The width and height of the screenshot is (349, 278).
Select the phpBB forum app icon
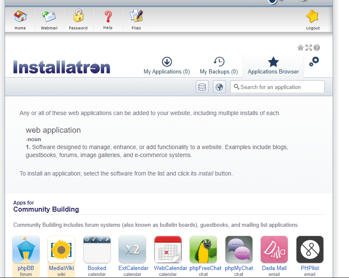click(x=26, y=249)
